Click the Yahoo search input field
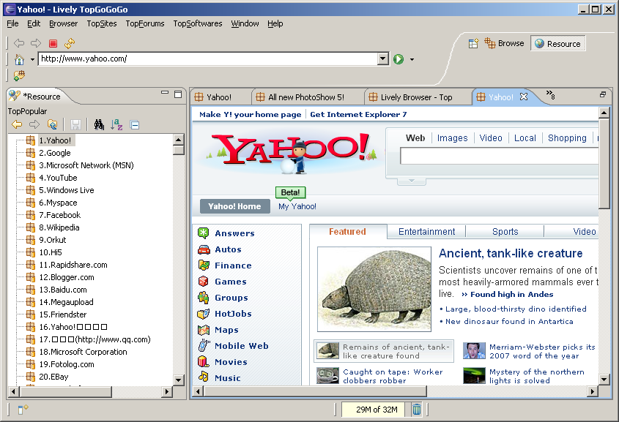The image size is (619, 422). click(x=499, y=156)
